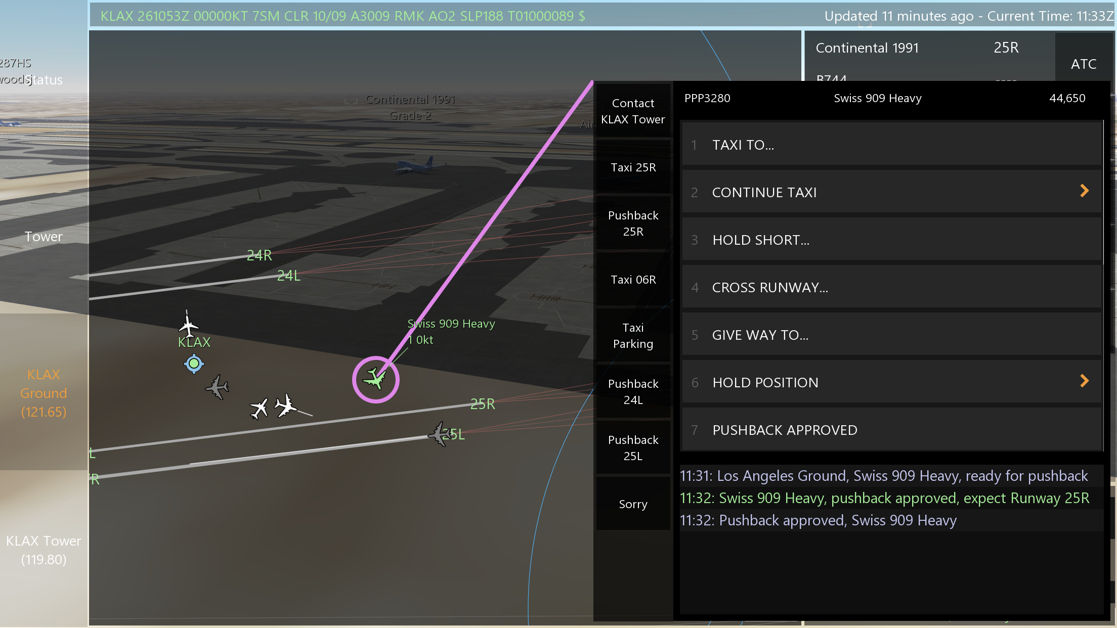Click the gray aircraft icon below KLAX marker
1117x628 pixels.
click(x=218, y=387)
